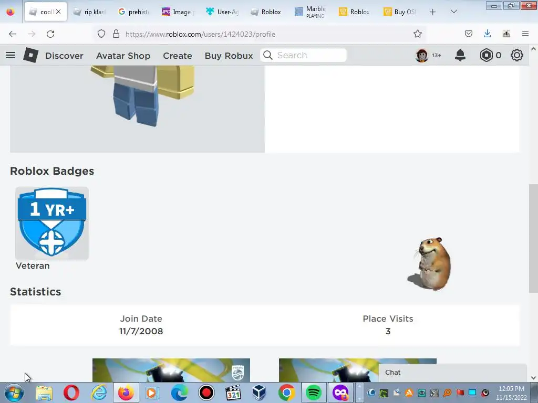Click the browser extension icon beside Downloads

(506, 34)
